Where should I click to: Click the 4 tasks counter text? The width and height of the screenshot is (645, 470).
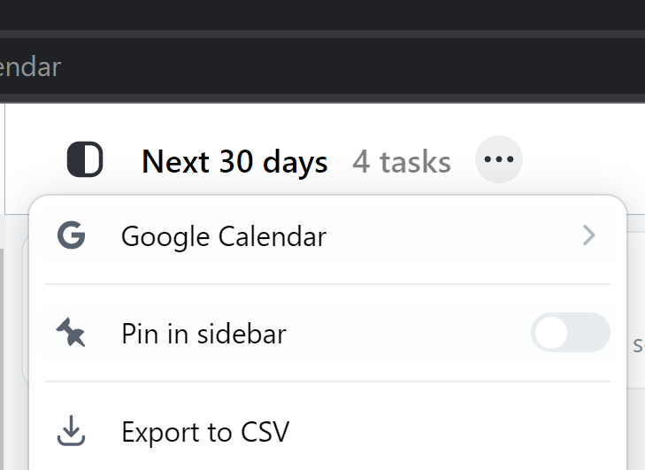click(x=402, y=161)
